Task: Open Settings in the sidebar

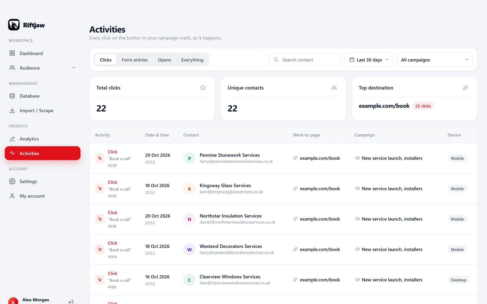Action: coord(43,181)
